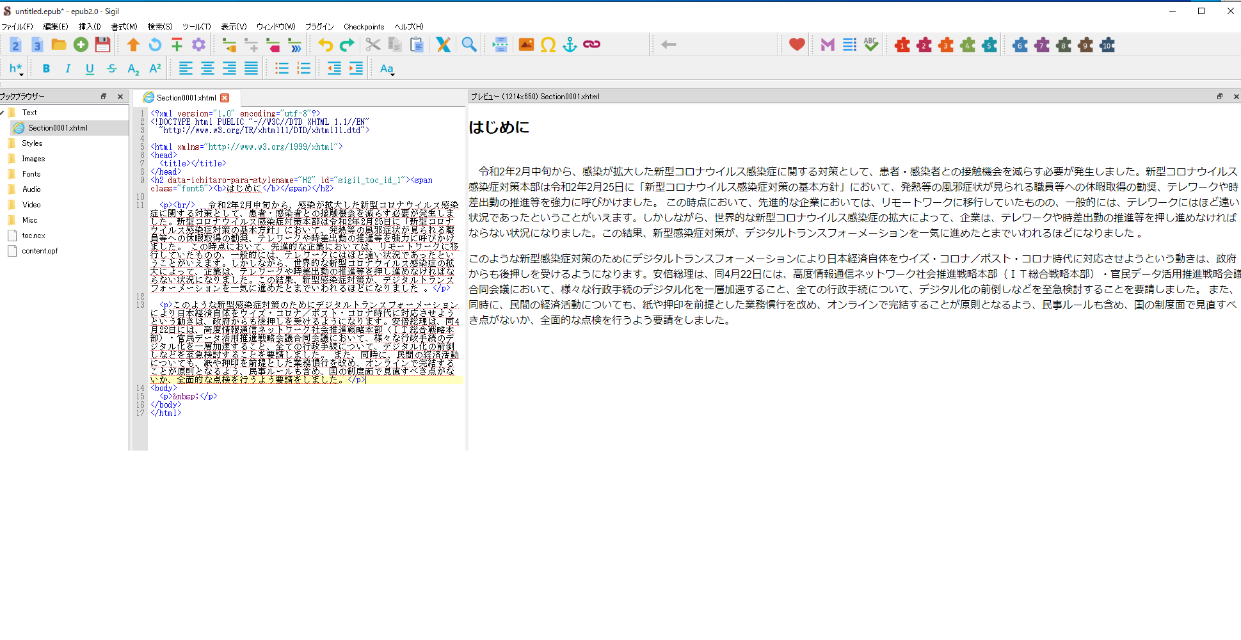Open the purple M Metadata Editor icon
Screen dimensions: 1241x640
[828, 45]
